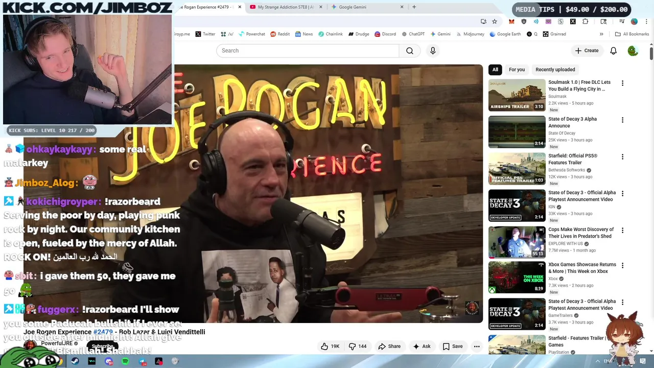
Task: Open options for State of Decay 3 Alpha Announce
Action: 622,120
